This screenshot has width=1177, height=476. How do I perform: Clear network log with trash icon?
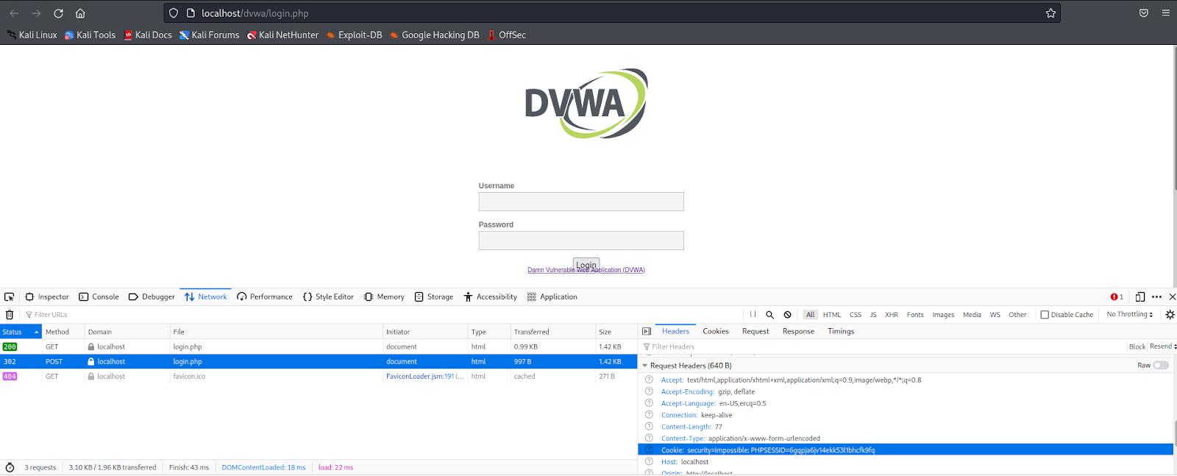[10, 315]
